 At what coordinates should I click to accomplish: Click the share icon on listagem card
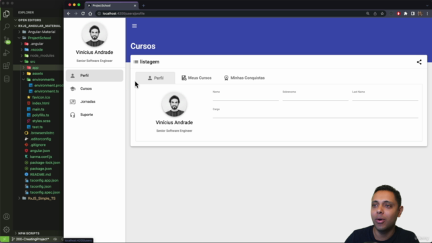click(419, 62)
